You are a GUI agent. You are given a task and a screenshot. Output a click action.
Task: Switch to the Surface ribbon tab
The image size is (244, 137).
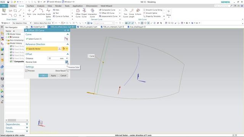click(x=30, y=6)
